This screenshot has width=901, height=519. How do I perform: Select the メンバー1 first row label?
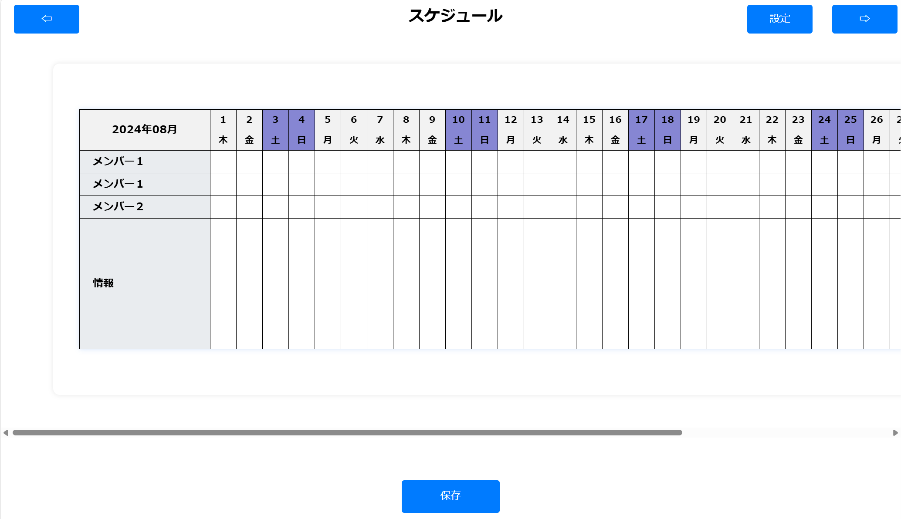[x=118, y=161]
